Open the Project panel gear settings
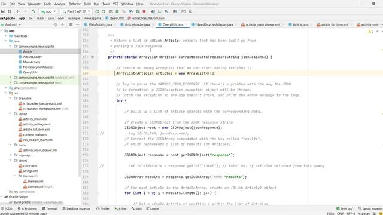This screenshot has width=383, height=215. pyautogui.click(x=71, y=24)
